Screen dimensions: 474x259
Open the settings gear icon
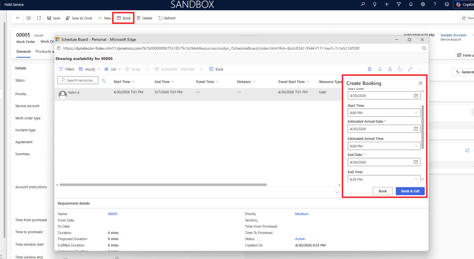click(423, 4)
